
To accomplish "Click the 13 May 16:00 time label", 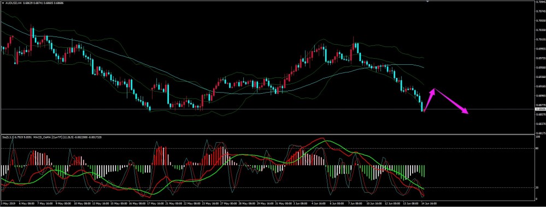I will pos(101,204).
